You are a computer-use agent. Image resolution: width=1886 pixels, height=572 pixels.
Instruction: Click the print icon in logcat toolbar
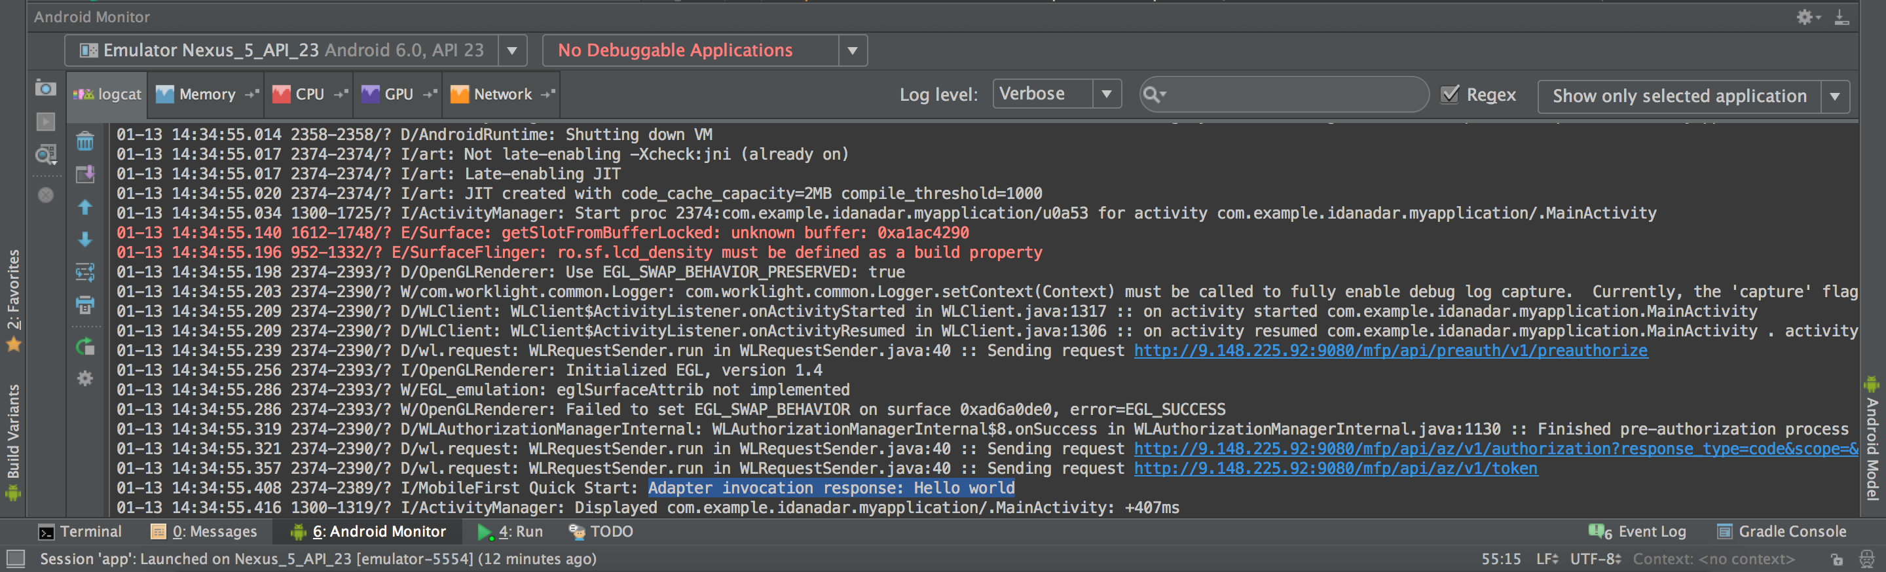click(x=86, y=305)
